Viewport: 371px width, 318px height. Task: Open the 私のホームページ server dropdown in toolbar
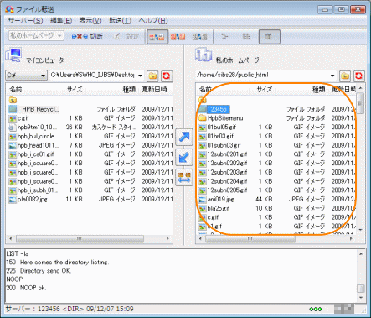(36, 36)
